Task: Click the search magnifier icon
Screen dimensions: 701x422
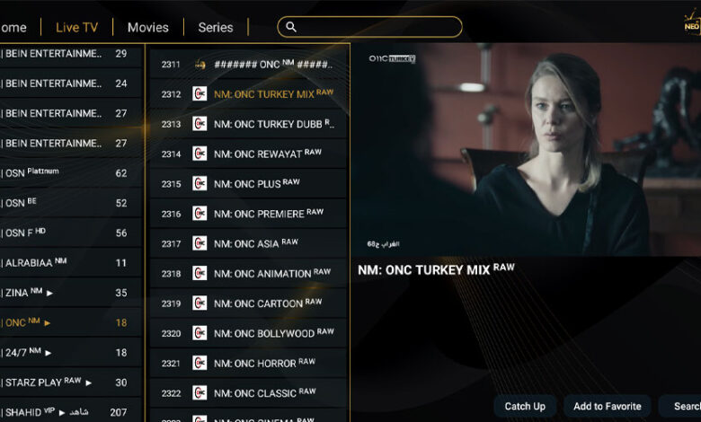Action: tap(291, 27)
